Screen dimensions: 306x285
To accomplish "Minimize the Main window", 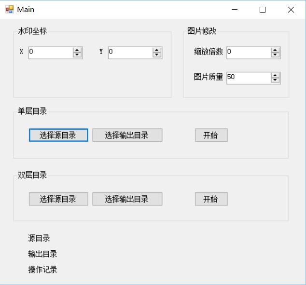I will click(x=235, y=9).
